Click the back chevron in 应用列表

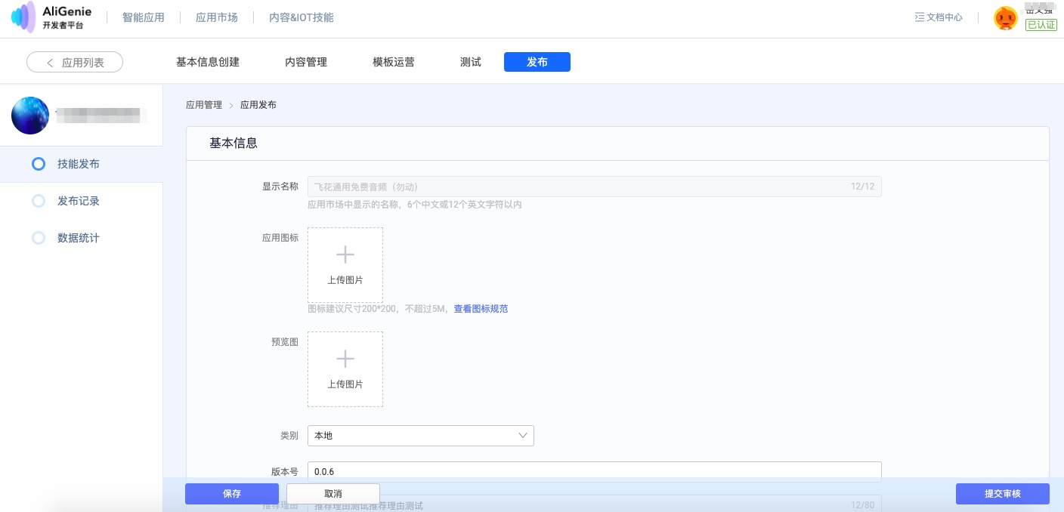pos(50,63)
